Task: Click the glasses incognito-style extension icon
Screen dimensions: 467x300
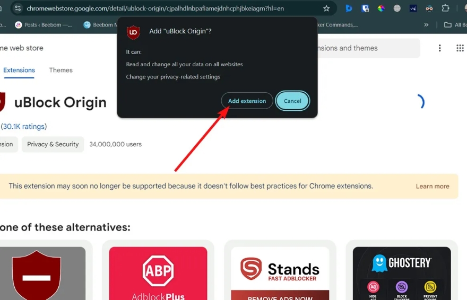Action: point(429,8)
